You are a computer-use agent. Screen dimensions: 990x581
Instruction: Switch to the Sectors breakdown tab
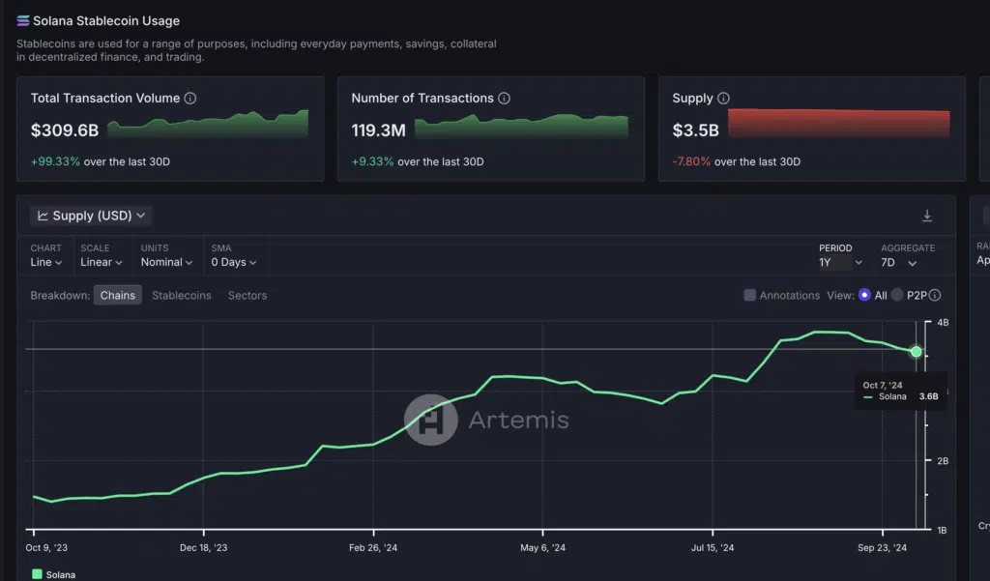(x=247, y=295)
